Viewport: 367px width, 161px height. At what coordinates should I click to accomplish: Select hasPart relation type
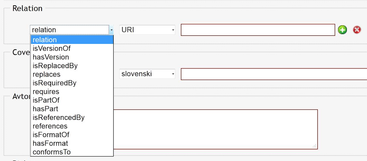click(x=46, y=109)
